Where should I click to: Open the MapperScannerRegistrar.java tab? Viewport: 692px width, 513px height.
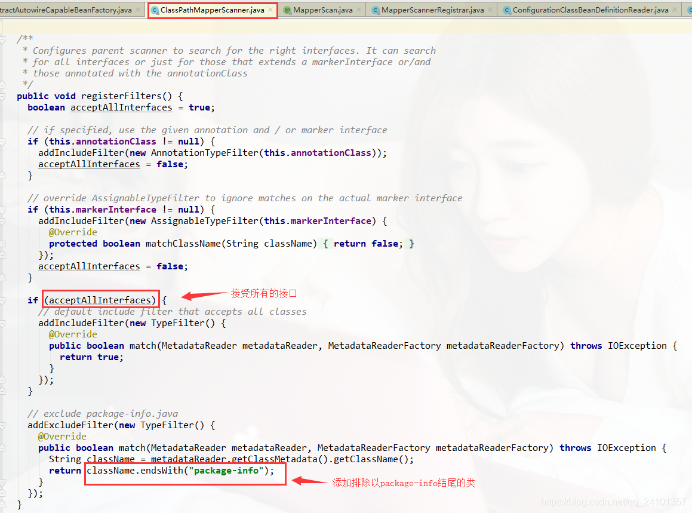tap(432, 10)
